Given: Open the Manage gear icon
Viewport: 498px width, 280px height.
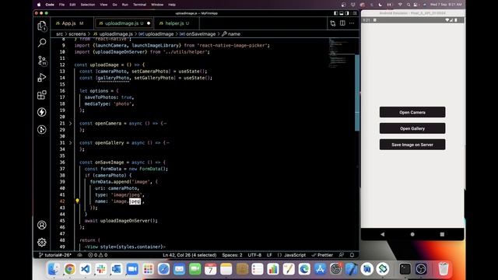Looking at the screenshot, I should tap(41, 242).
